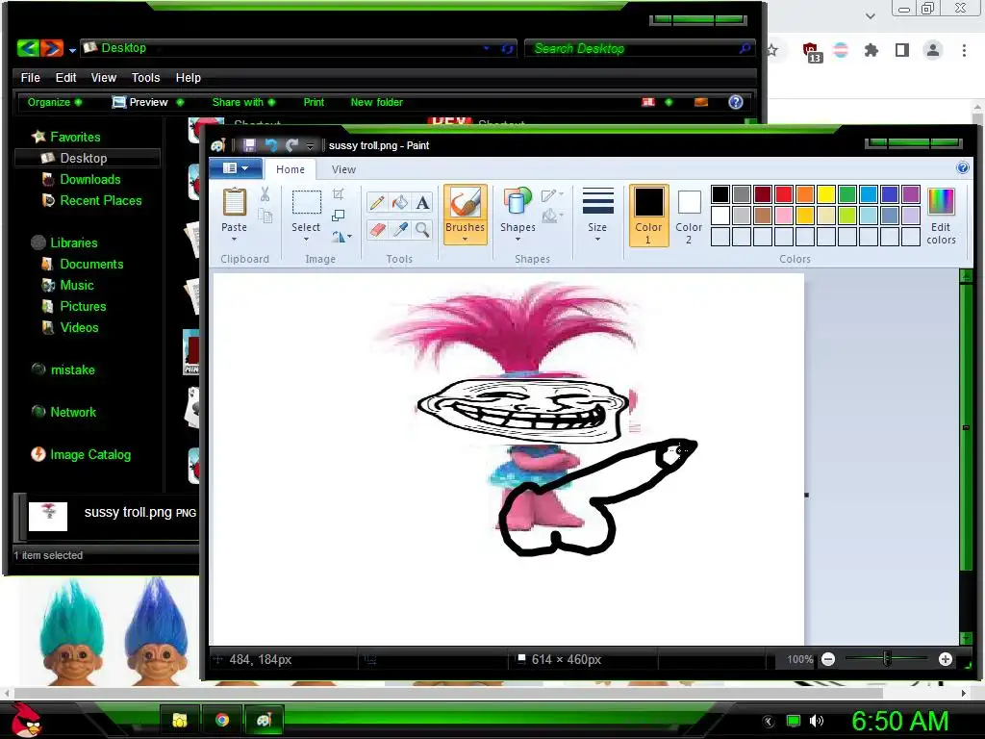Click the Cut scissors icon
The height and width of the screenshot is (739, 985).
click(x=265, y=194)
